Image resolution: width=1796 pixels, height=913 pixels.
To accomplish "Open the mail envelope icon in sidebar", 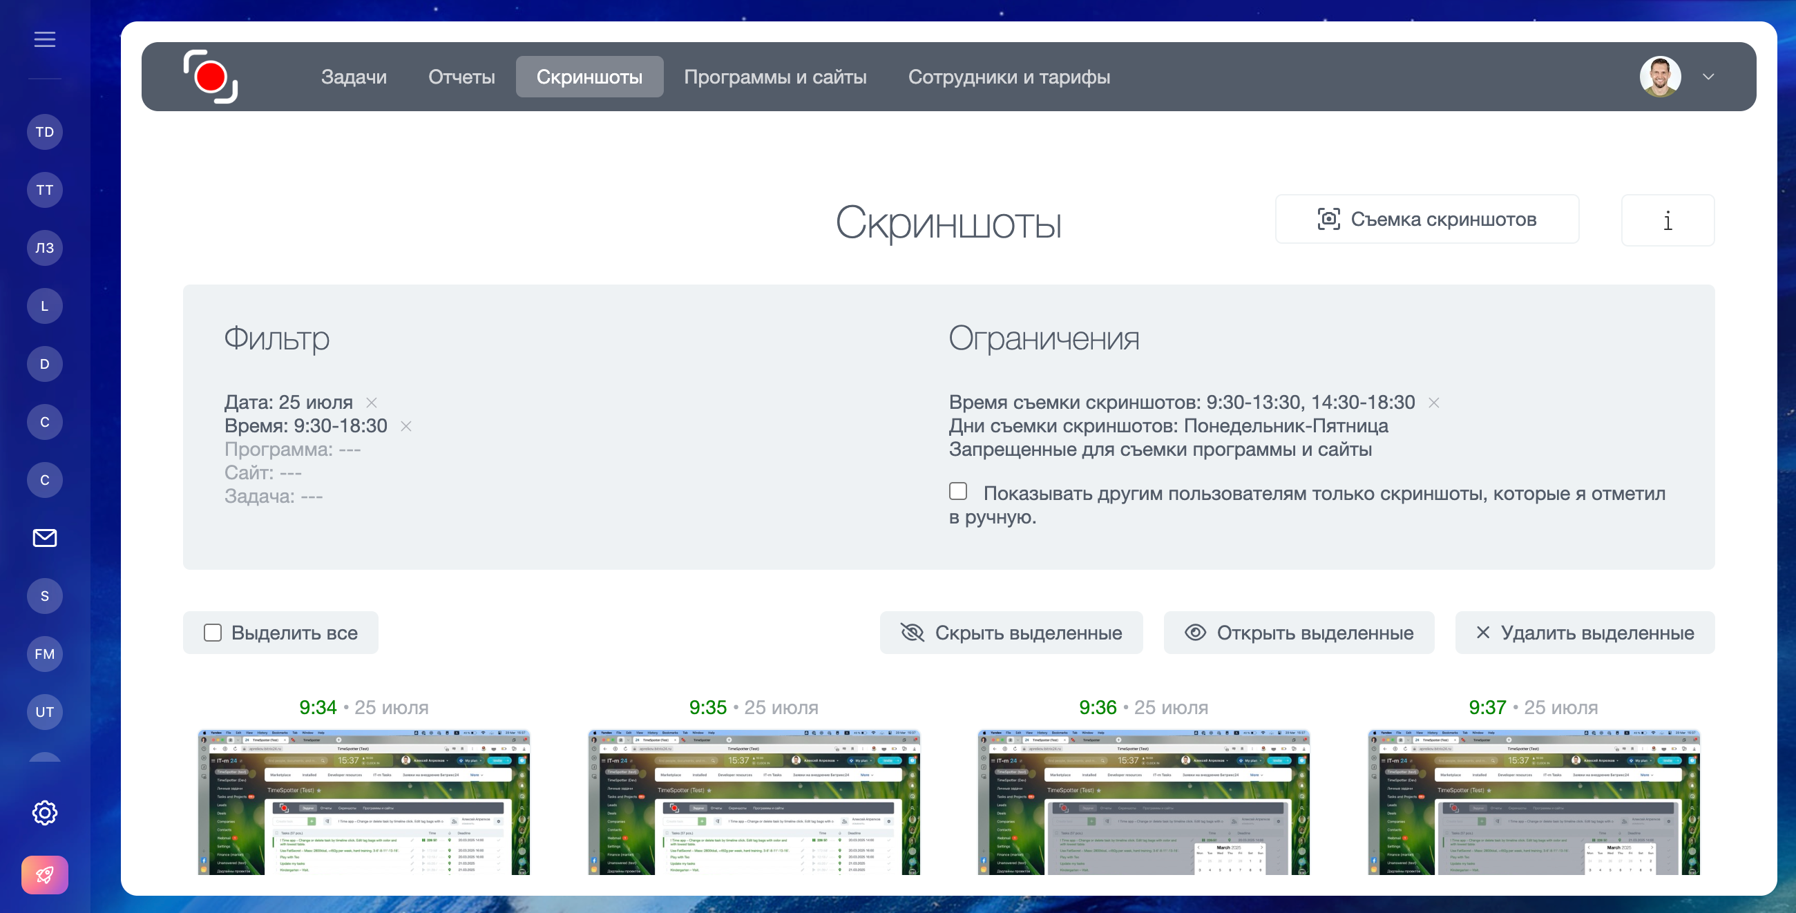I will pyautogui.click(x=45, y=538).
